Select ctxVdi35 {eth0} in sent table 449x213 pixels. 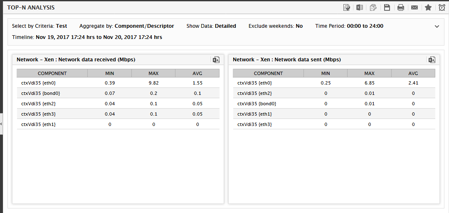coord(254,83)
